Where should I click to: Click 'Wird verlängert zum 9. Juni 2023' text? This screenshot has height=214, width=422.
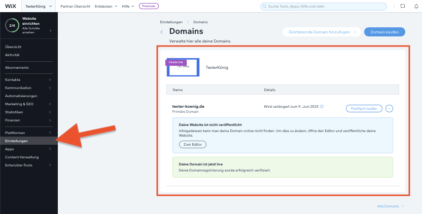pyautogui.click(x=291, y=106)
